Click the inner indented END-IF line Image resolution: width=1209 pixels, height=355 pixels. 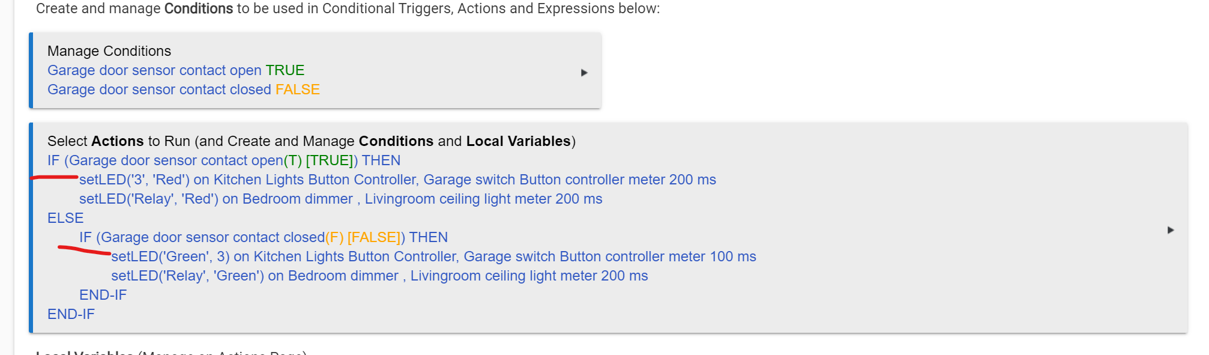coord(103,295)
